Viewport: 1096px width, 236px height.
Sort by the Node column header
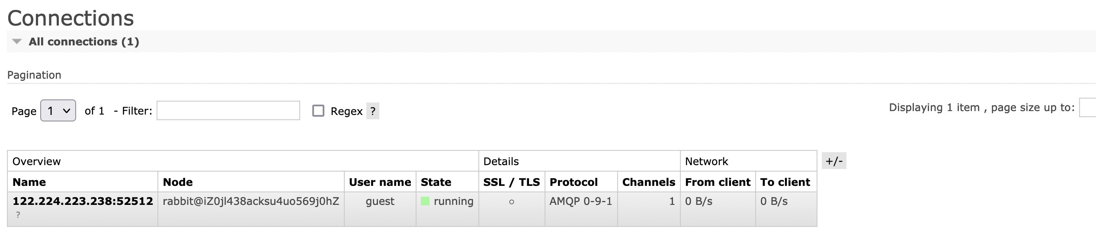[178, 182]
